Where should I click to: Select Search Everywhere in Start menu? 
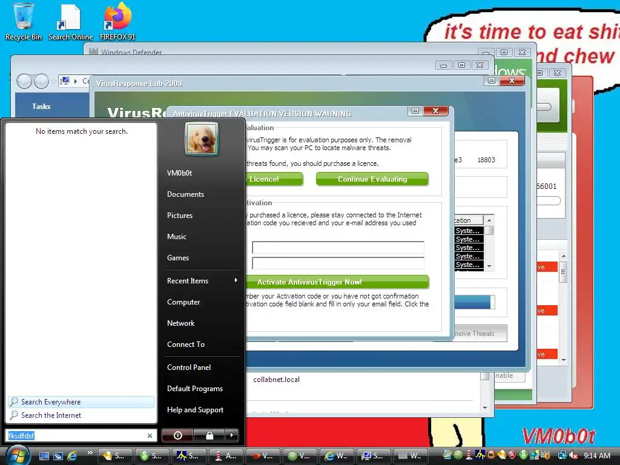pyautogui.click(x=81, y=402)
